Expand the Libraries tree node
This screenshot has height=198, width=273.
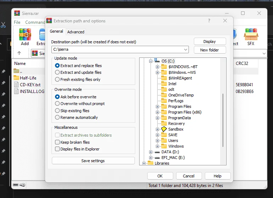(x=144, y=163)
